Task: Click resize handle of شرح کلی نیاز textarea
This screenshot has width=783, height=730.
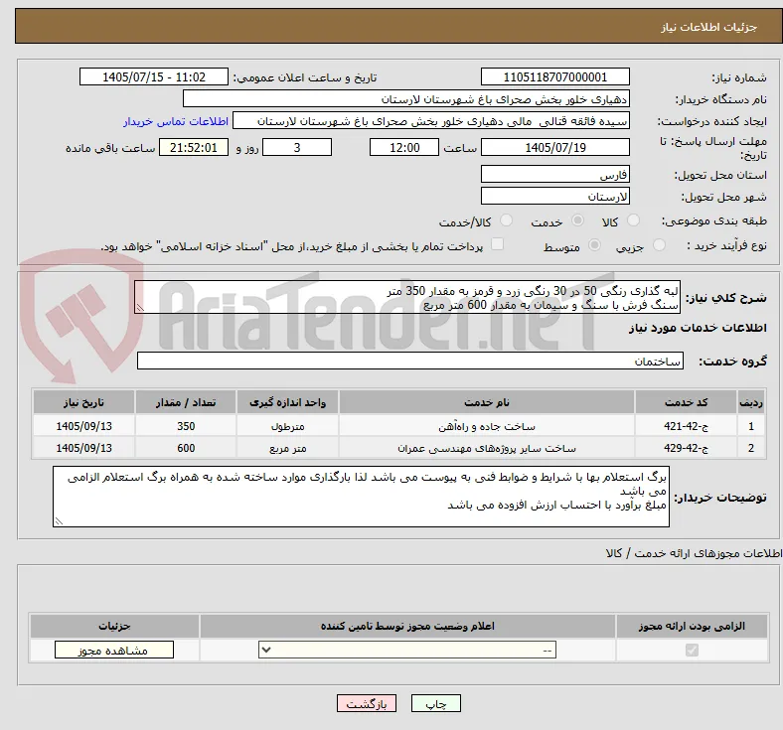Action: 140,308
